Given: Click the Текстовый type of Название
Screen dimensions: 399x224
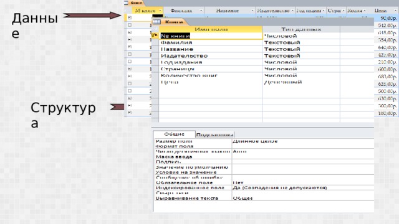Looking at the screenshot, I should pyautogui.click(x=301, y=49).
